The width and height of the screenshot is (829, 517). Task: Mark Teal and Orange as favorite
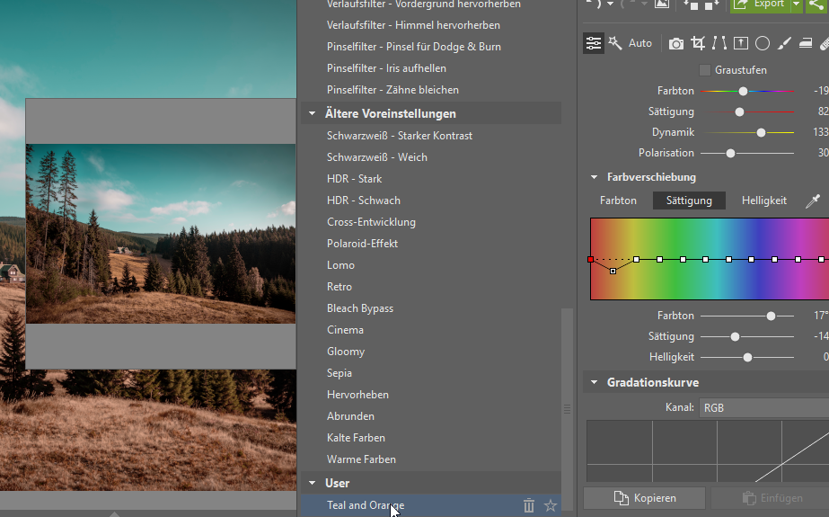pos(551,505)
